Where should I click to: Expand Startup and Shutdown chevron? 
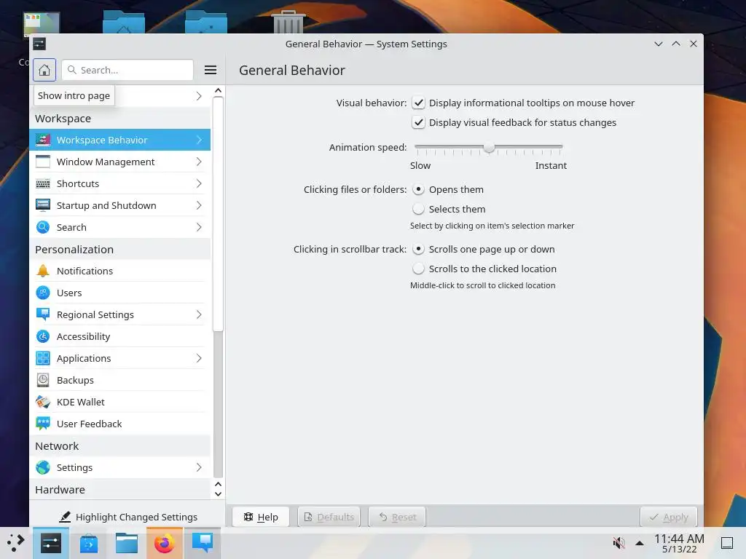click(x=199, y=205)
